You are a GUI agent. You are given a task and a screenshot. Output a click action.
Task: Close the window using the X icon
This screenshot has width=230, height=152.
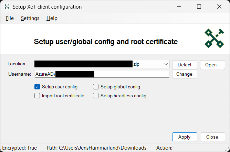click(219, 7)
